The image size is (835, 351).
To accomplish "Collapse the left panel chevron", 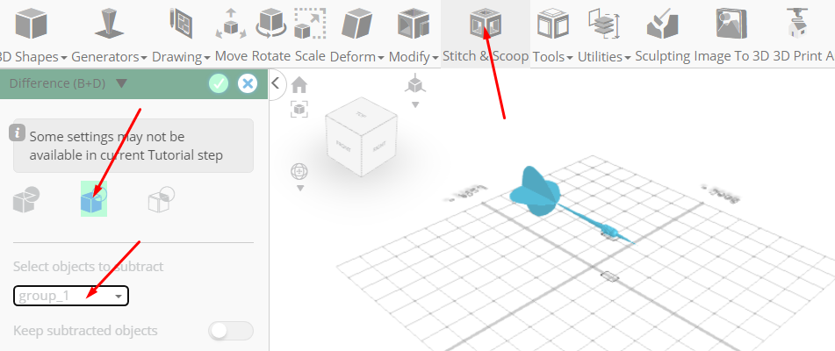I will (x=276, y=83).
